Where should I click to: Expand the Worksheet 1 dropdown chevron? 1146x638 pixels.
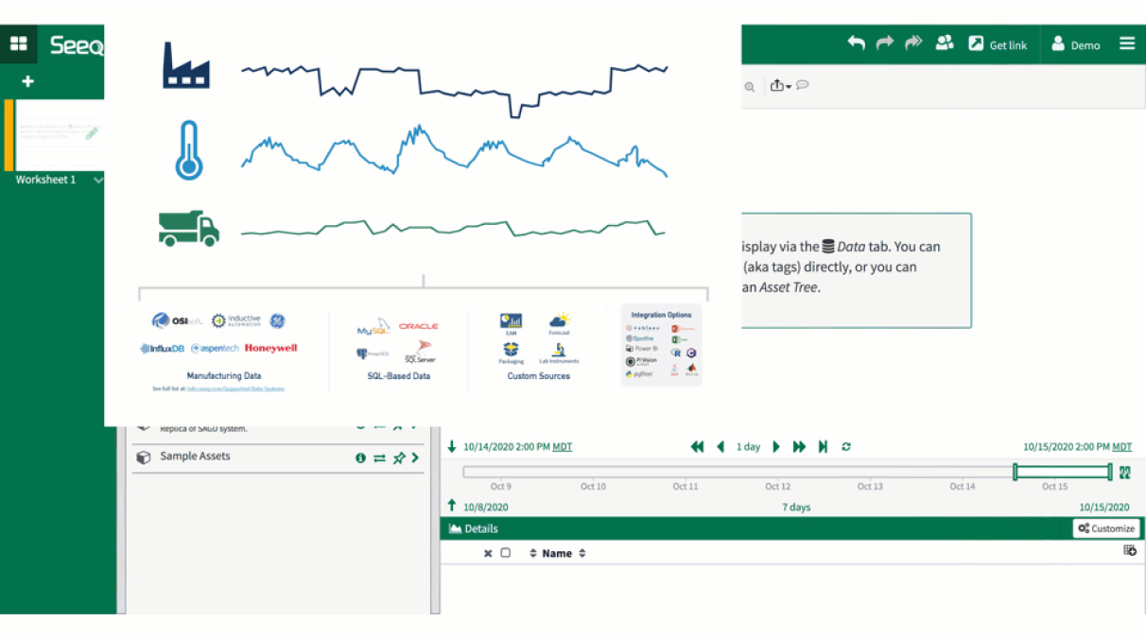point(98,181)
